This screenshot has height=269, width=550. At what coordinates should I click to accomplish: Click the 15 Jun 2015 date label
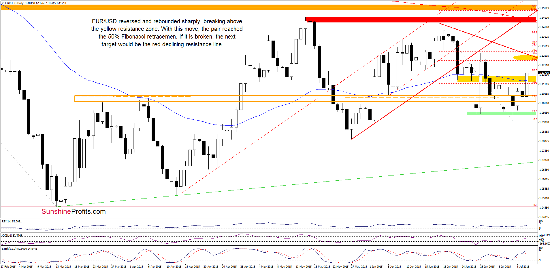pos(432,267)
